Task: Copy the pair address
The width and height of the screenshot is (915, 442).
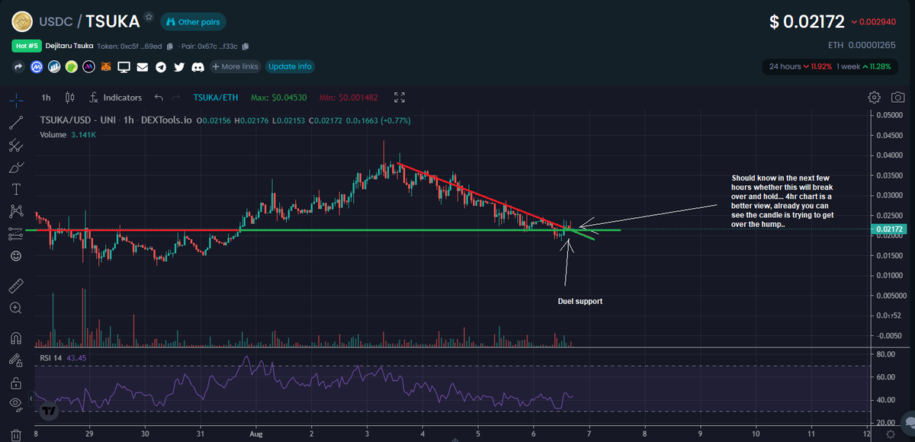Action: coord(246,46)
